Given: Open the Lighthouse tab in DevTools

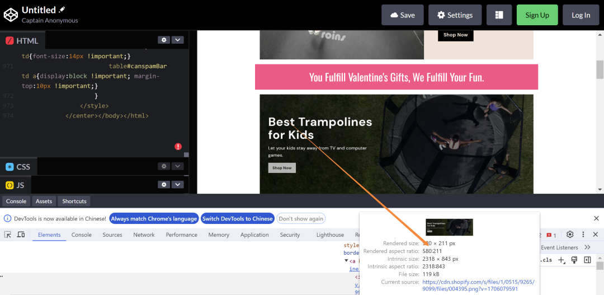Looking at the screenshot, I should tap(330, 235).
